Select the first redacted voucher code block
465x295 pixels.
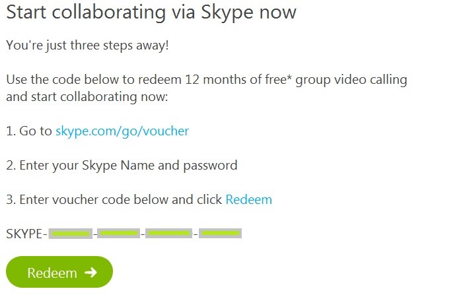[70, 234]
